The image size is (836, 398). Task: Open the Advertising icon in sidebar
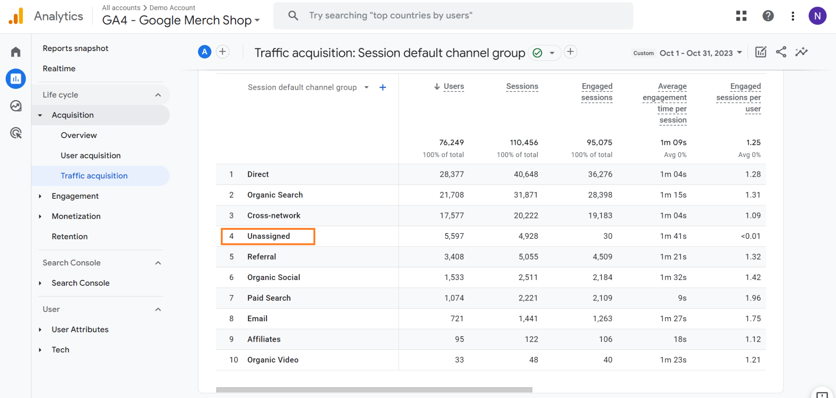pyautogui.click(x=16, y=133)
